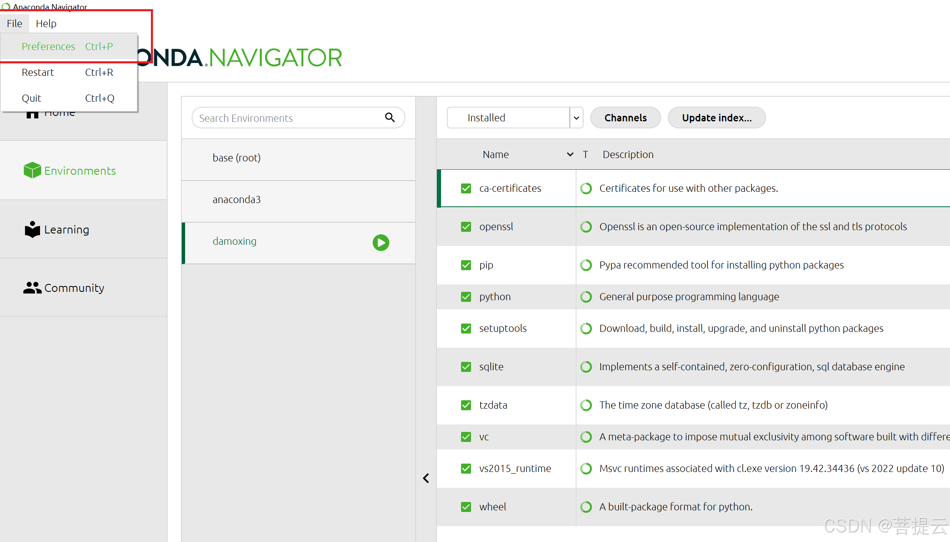Click the green play button beside damoxing
The height and width of the screenshot is (542, 950).
click(381, 242)
